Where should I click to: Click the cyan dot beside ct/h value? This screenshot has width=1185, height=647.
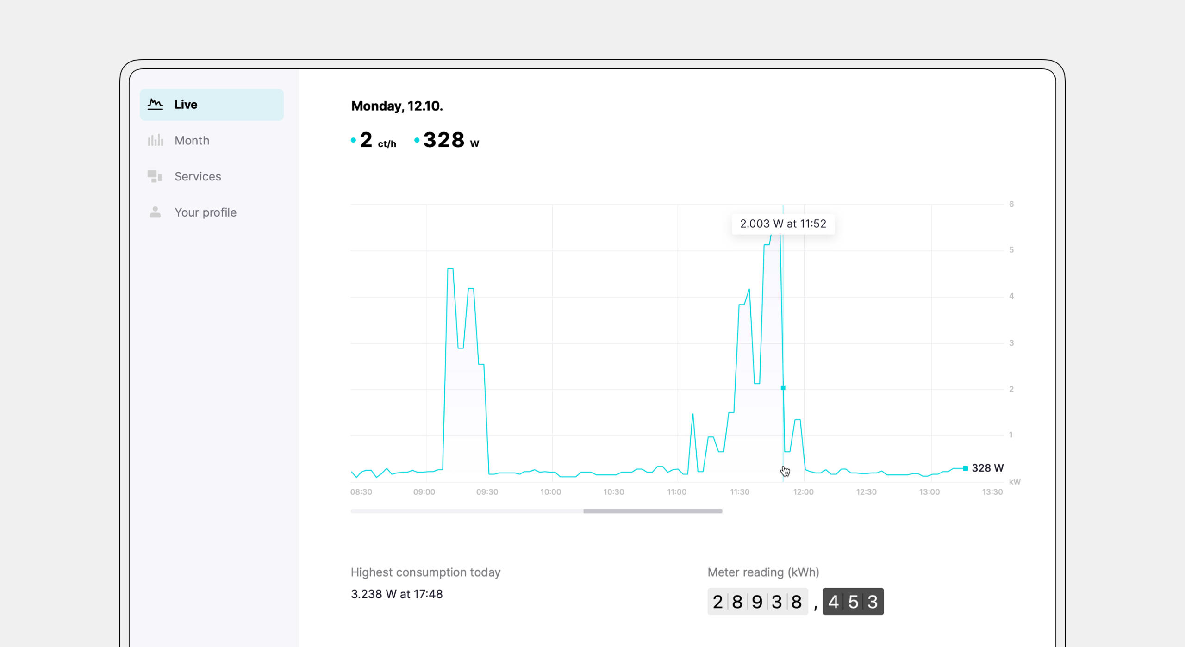[x=353, y=140]
